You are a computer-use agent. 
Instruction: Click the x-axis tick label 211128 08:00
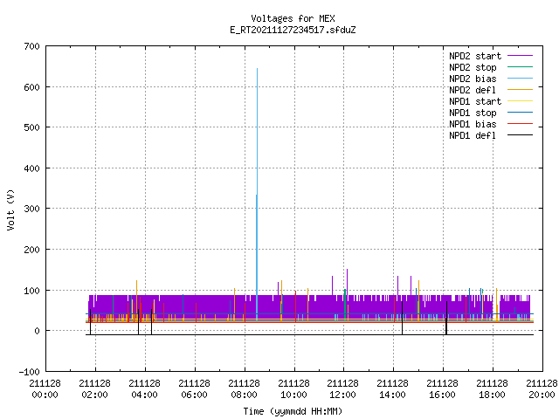click(x=244, y=389)
